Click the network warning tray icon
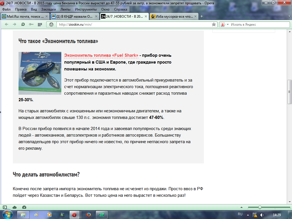292x219 pixels. (x=255, y=215)
